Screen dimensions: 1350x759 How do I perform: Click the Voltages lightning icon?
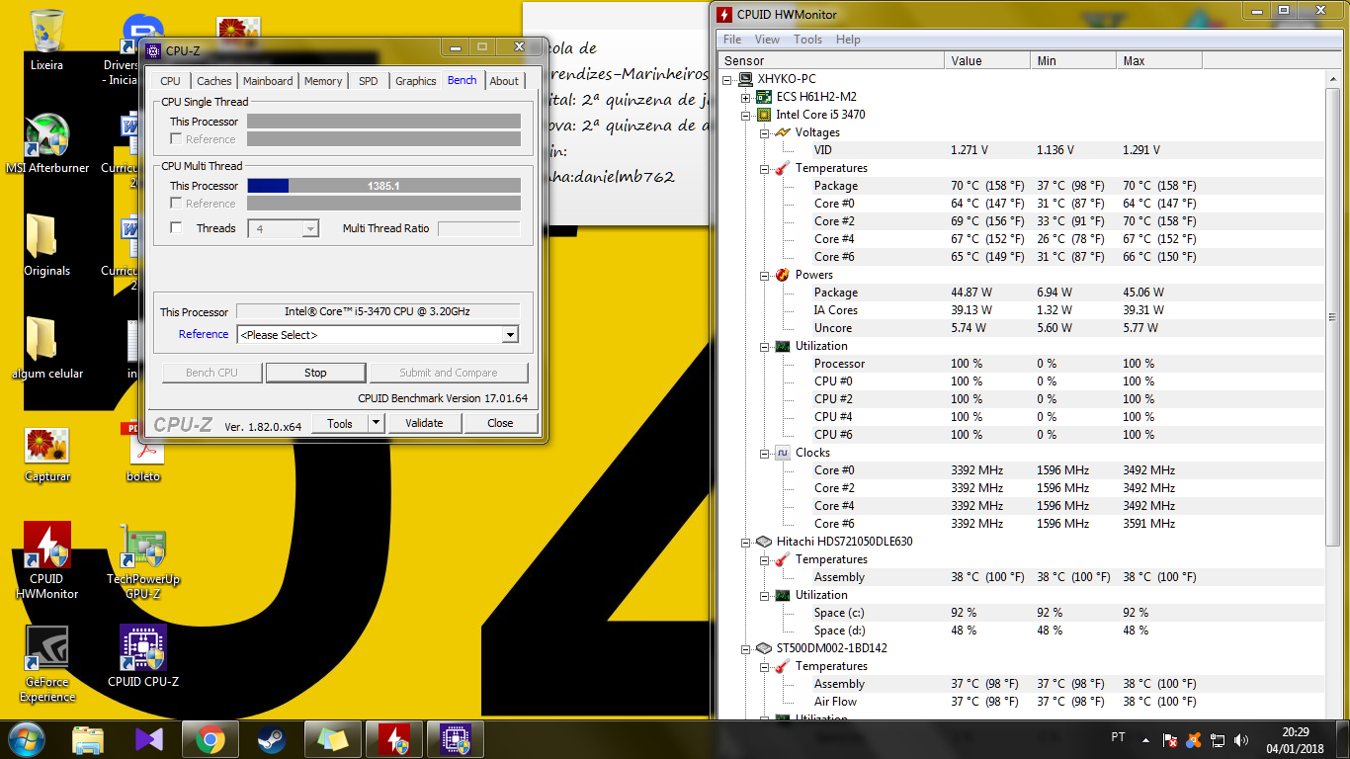(x=782, y=132)
